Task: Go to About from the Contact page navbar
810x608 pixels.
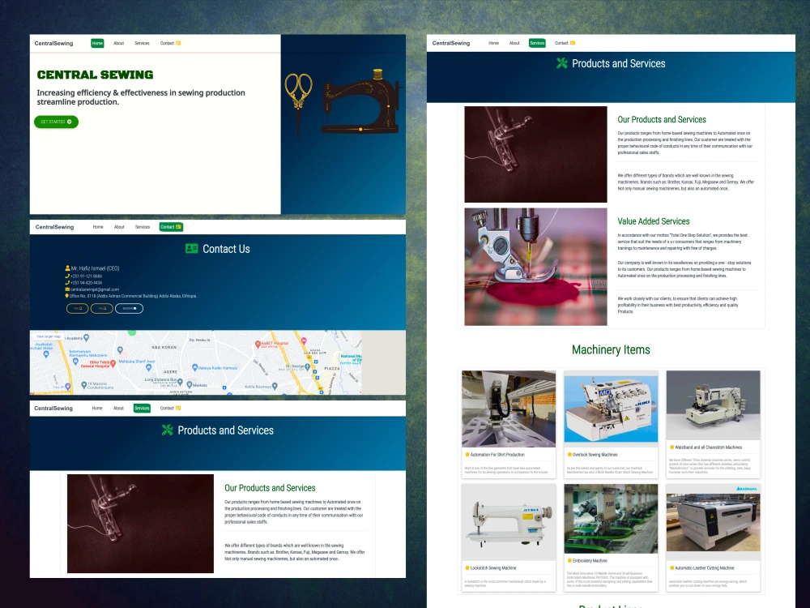Action: click(119, 227)
